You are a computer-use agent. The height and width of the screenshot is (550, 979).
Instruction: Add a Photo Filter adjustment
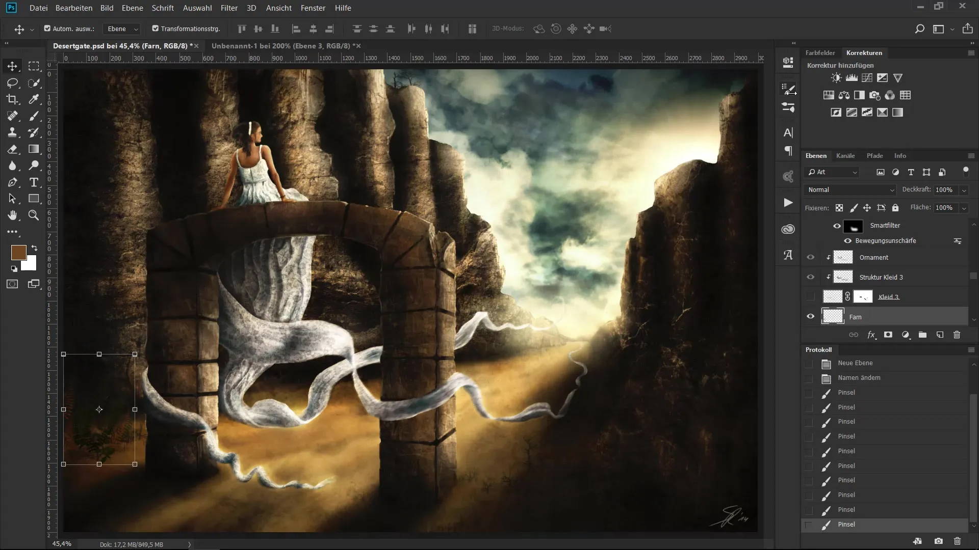click(x=875, y=95)
